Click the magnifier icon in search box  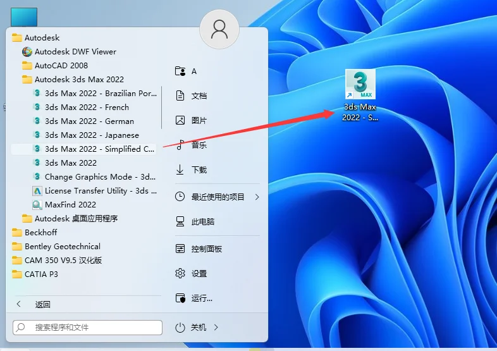21,327
